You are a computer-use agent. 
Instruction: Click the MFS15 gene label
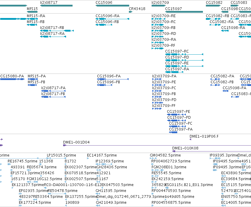point(32,9)
